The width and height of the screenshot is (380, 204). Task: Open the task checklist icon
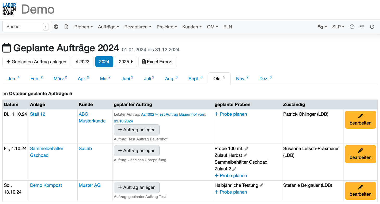click(x=362, y=27)
